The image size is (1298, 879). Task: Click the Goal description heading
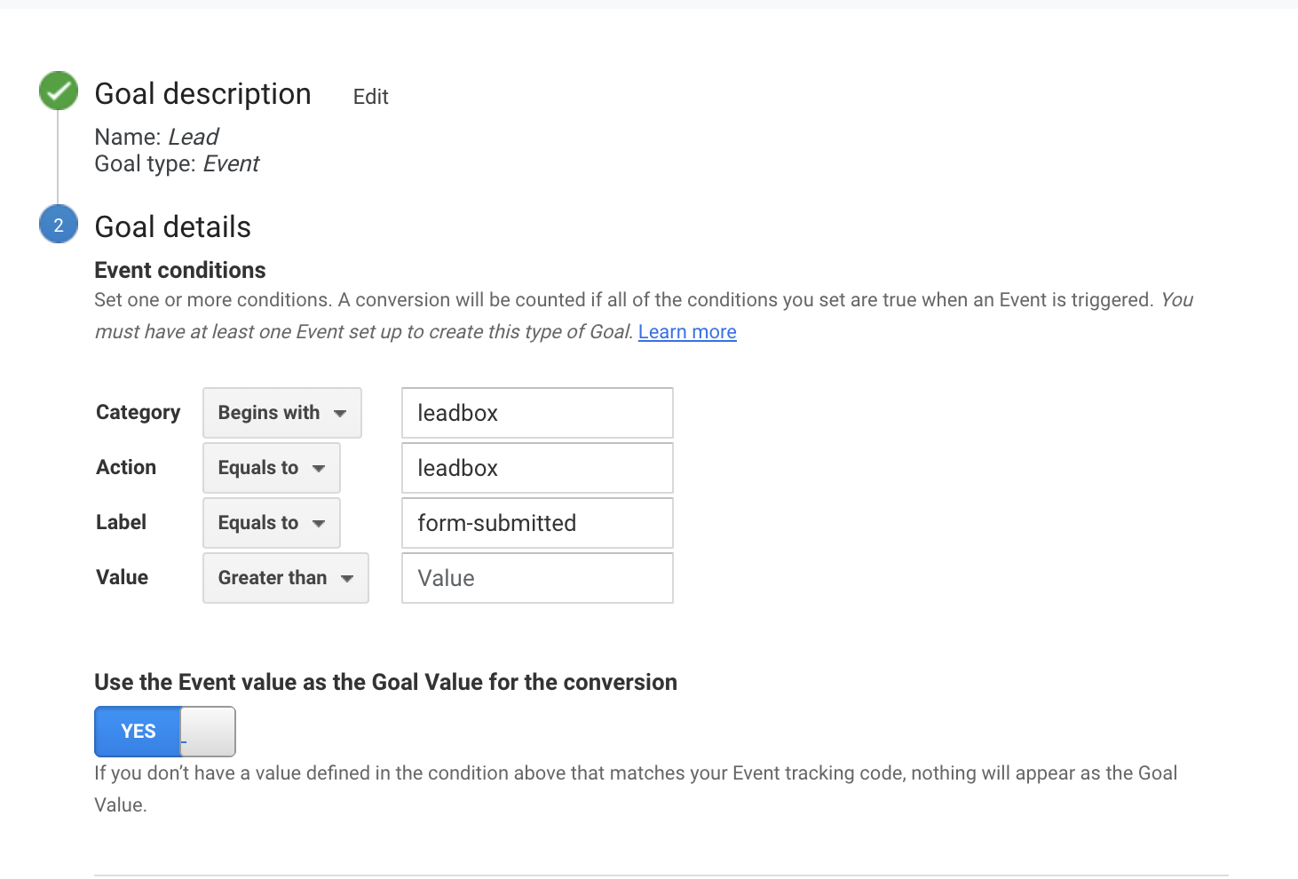[x=203, y=94]
